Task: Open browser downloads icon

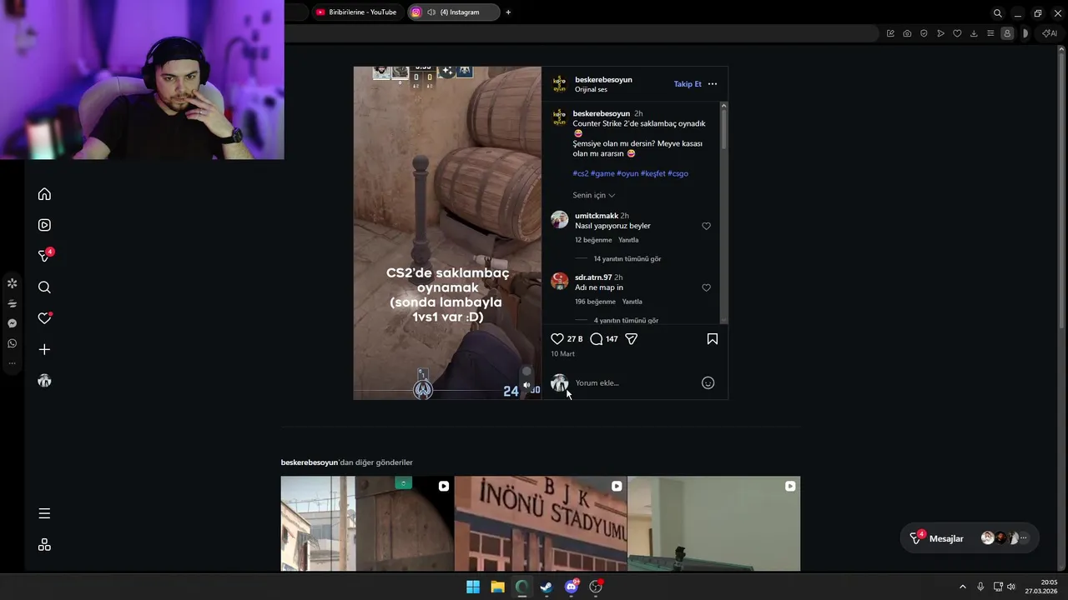Action: click(974, 33)
